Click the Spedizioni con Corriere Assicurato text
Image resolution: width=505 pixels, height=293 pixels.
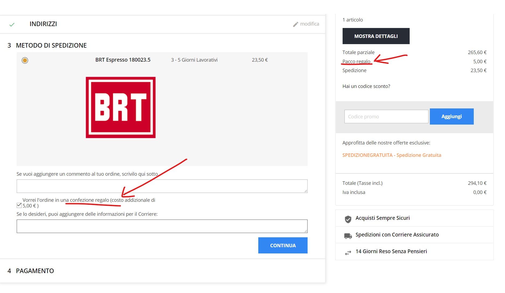pyautogui.click(x=397, y=235)
